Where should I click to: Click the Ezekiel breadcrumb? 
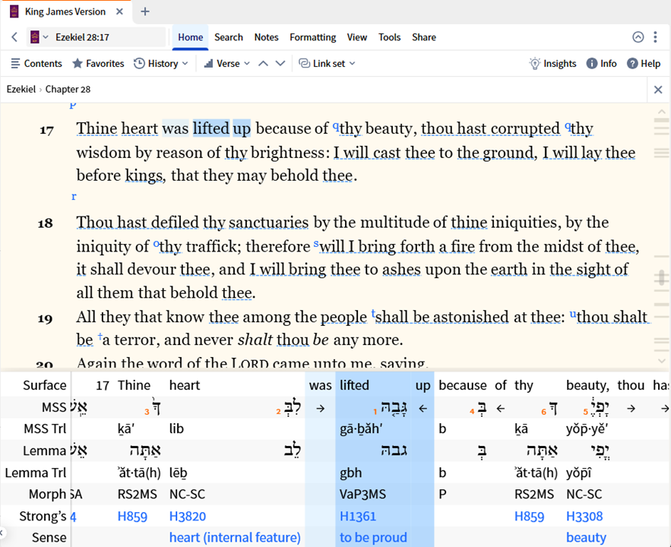point(21,90)
